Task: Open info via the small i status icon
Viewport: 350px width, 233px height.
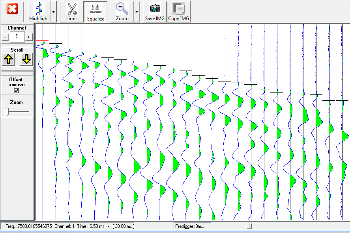Action: point(249,226)
